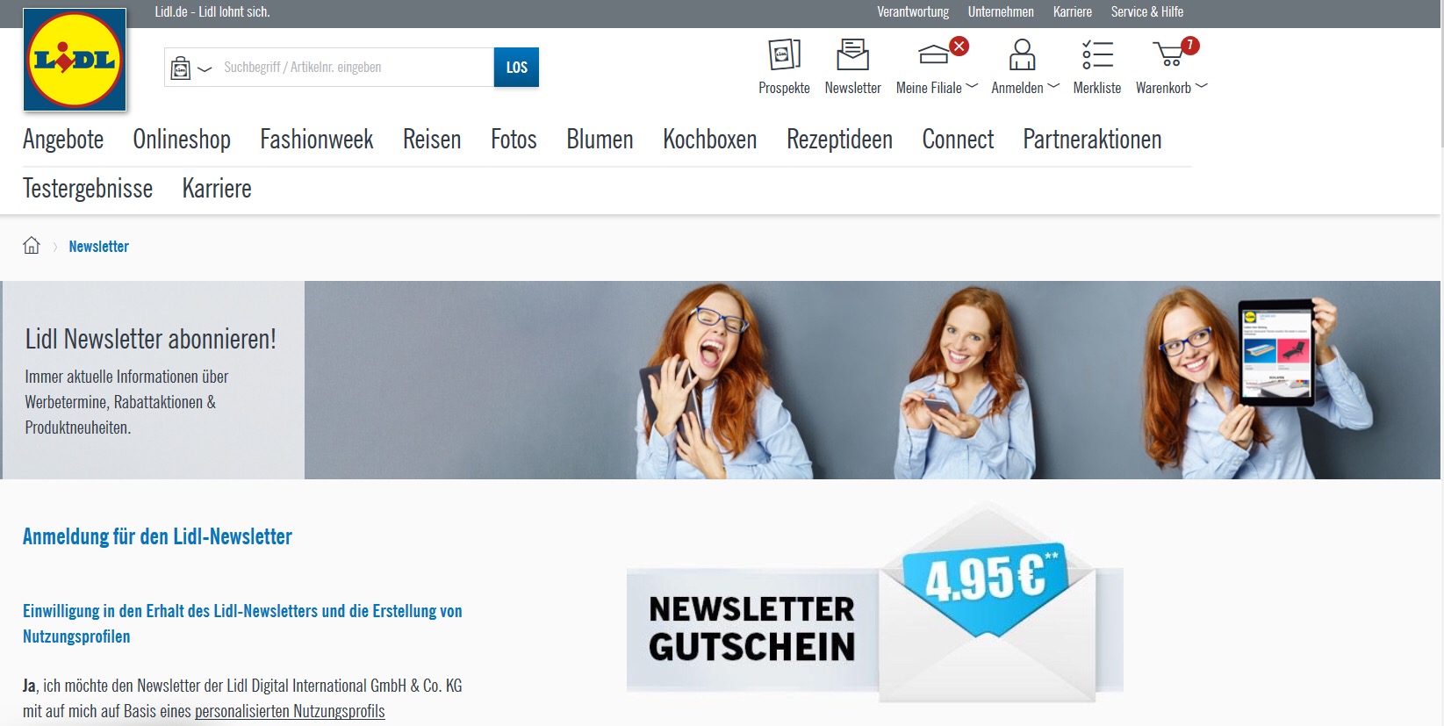
Task: Open the Blumen section
Action: click(600, 140)
